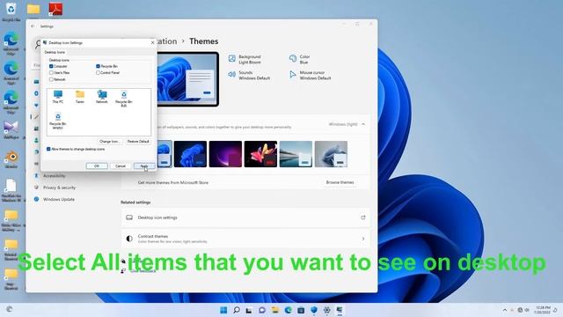Click the network icon in the system tray
The width and height of the screenshot is (563, 317).
coord(520,310)
